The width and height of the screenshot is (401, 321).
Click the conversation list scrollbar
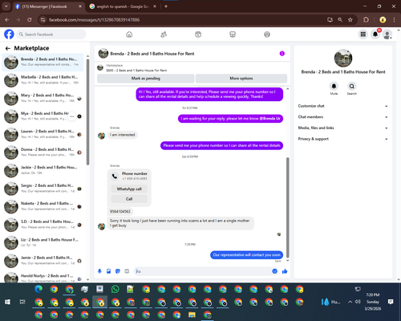click(87, 112)
